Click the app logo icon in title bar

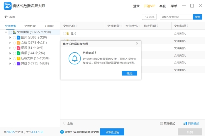(8, 6)
